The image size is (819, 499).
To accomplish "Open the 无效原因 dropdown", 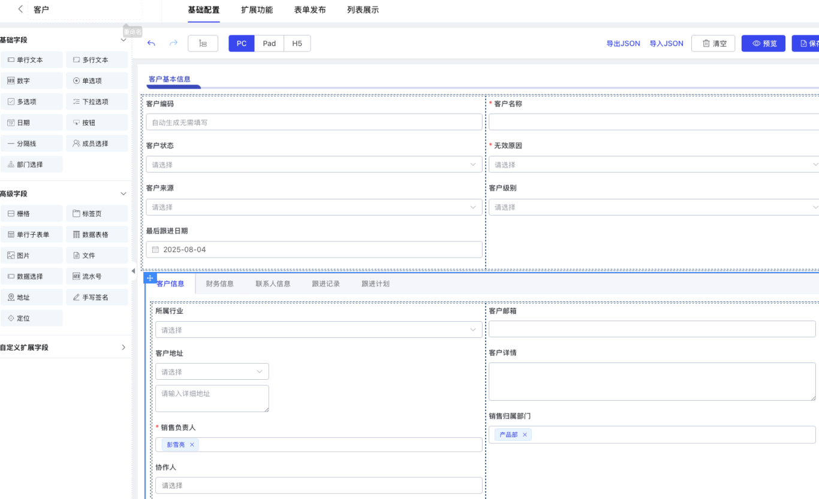I will [654, 164].
